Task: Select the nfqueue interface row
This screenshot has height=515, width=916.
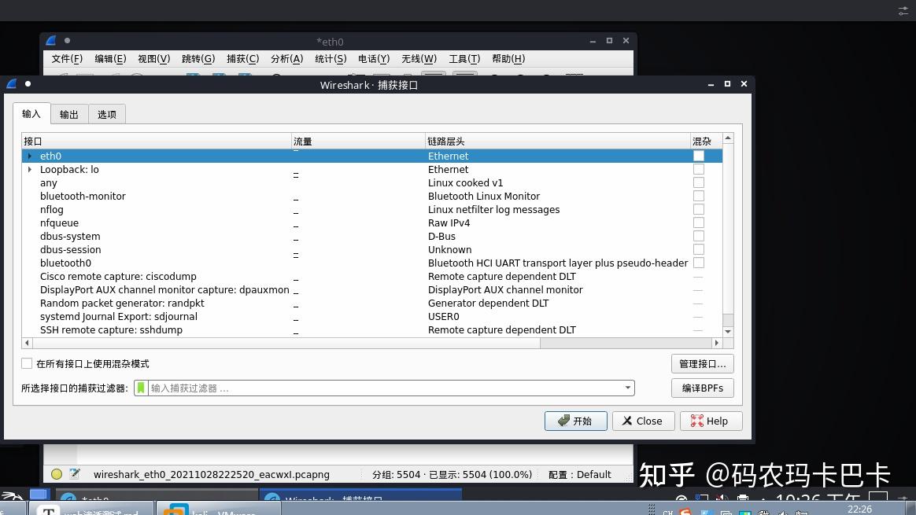Action: coord(371,223)
